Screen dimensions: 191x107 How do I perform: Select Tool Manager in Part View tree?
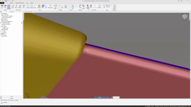point(6,15)
